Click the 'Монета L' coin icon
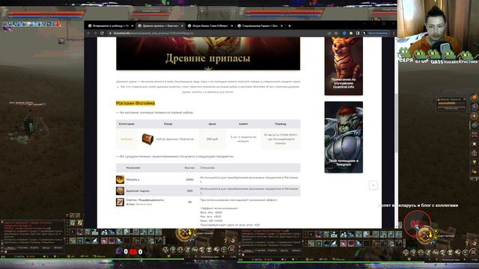 coord(120,179)
